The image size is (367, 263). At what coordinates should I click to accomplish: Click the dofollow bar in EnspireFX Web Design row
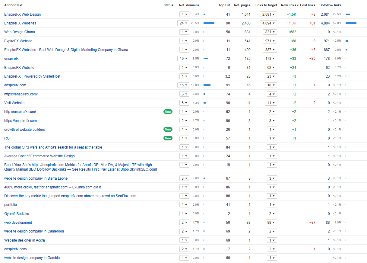click(x=348, y=14)
